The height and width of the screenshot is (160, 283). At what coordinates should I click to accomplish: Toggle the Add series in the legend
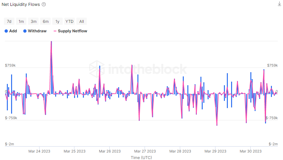tap(11, 31)
